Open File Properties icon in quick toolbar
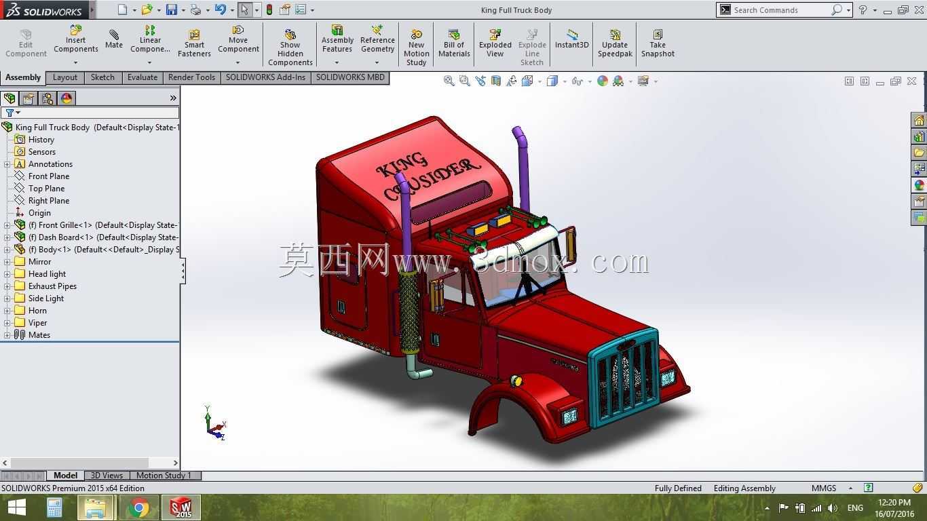This screenshot has width=927, height=521. pyautogui.click(x=285, y=9)
